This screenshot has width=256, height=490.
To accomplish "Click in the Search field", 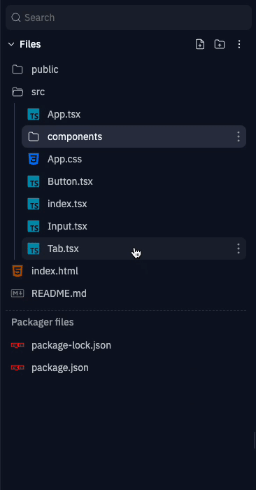I will 129,17.
